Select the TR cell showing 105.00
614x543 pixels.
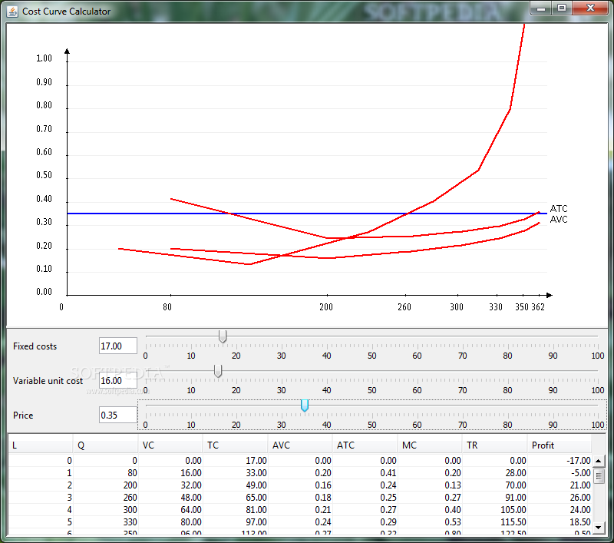pos(494,510)
